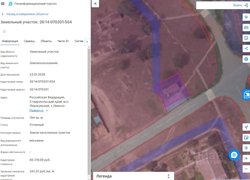Open the Объекты tab

point(46,41)
